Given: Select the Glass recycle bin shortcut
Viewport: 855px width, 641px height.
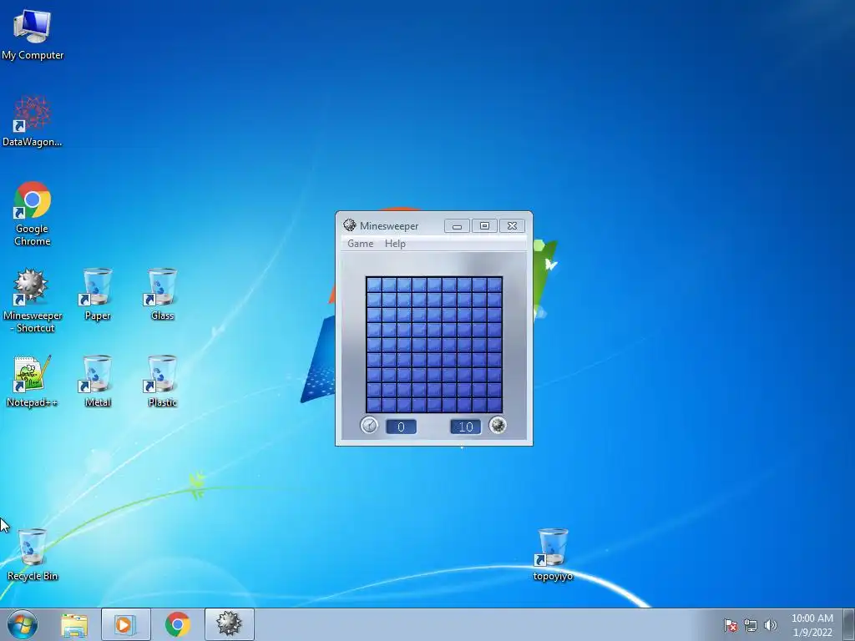Looking at the screenshot, I should (x=162, y=295).
